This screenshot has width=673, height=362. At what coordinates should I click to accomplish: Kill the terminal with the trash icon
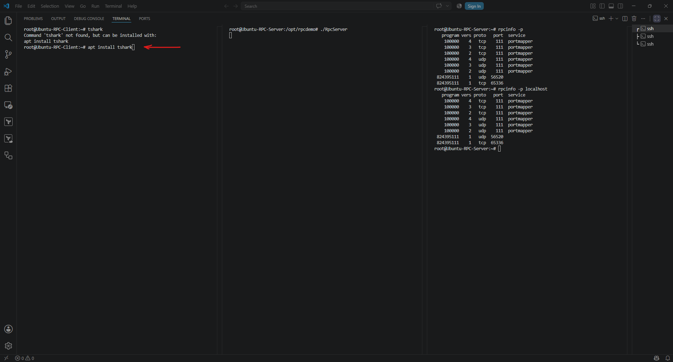click(x=634, y=19)
